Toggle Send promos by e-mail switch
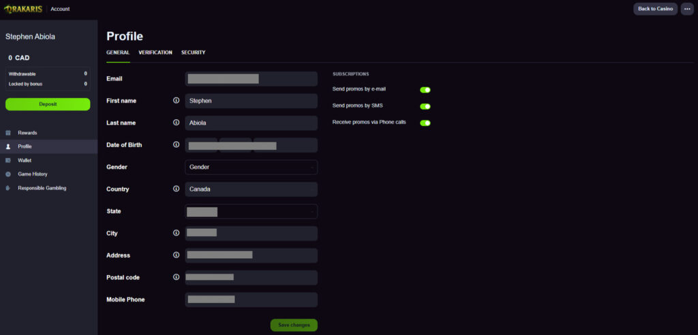The image size is (698, 335). [425, 90]
